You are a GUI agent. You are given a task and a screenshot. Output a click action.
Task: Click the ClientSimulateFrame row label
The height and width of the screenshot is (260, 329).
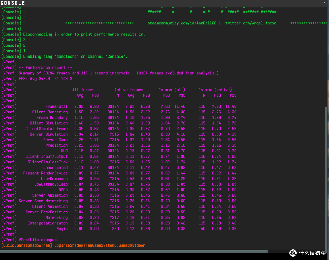(x=47, y=129)
